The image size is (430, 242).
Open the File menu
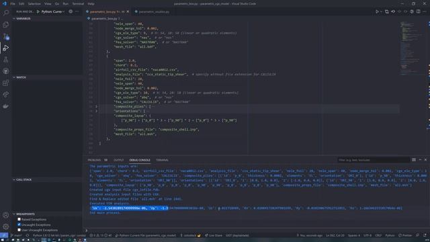[x=13, y=4]
